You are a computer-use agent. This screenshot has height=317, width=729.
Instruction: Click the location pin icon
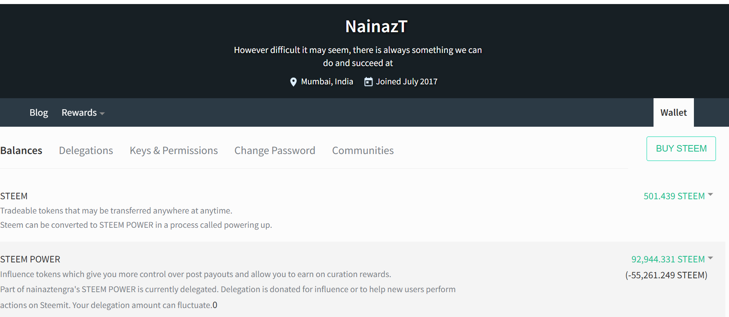click(x=293, y=82)
